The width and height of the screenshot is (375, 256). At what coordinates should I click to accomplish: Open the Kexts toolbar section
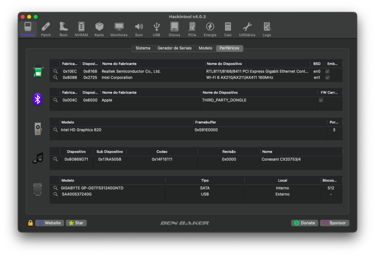point(99,29)
